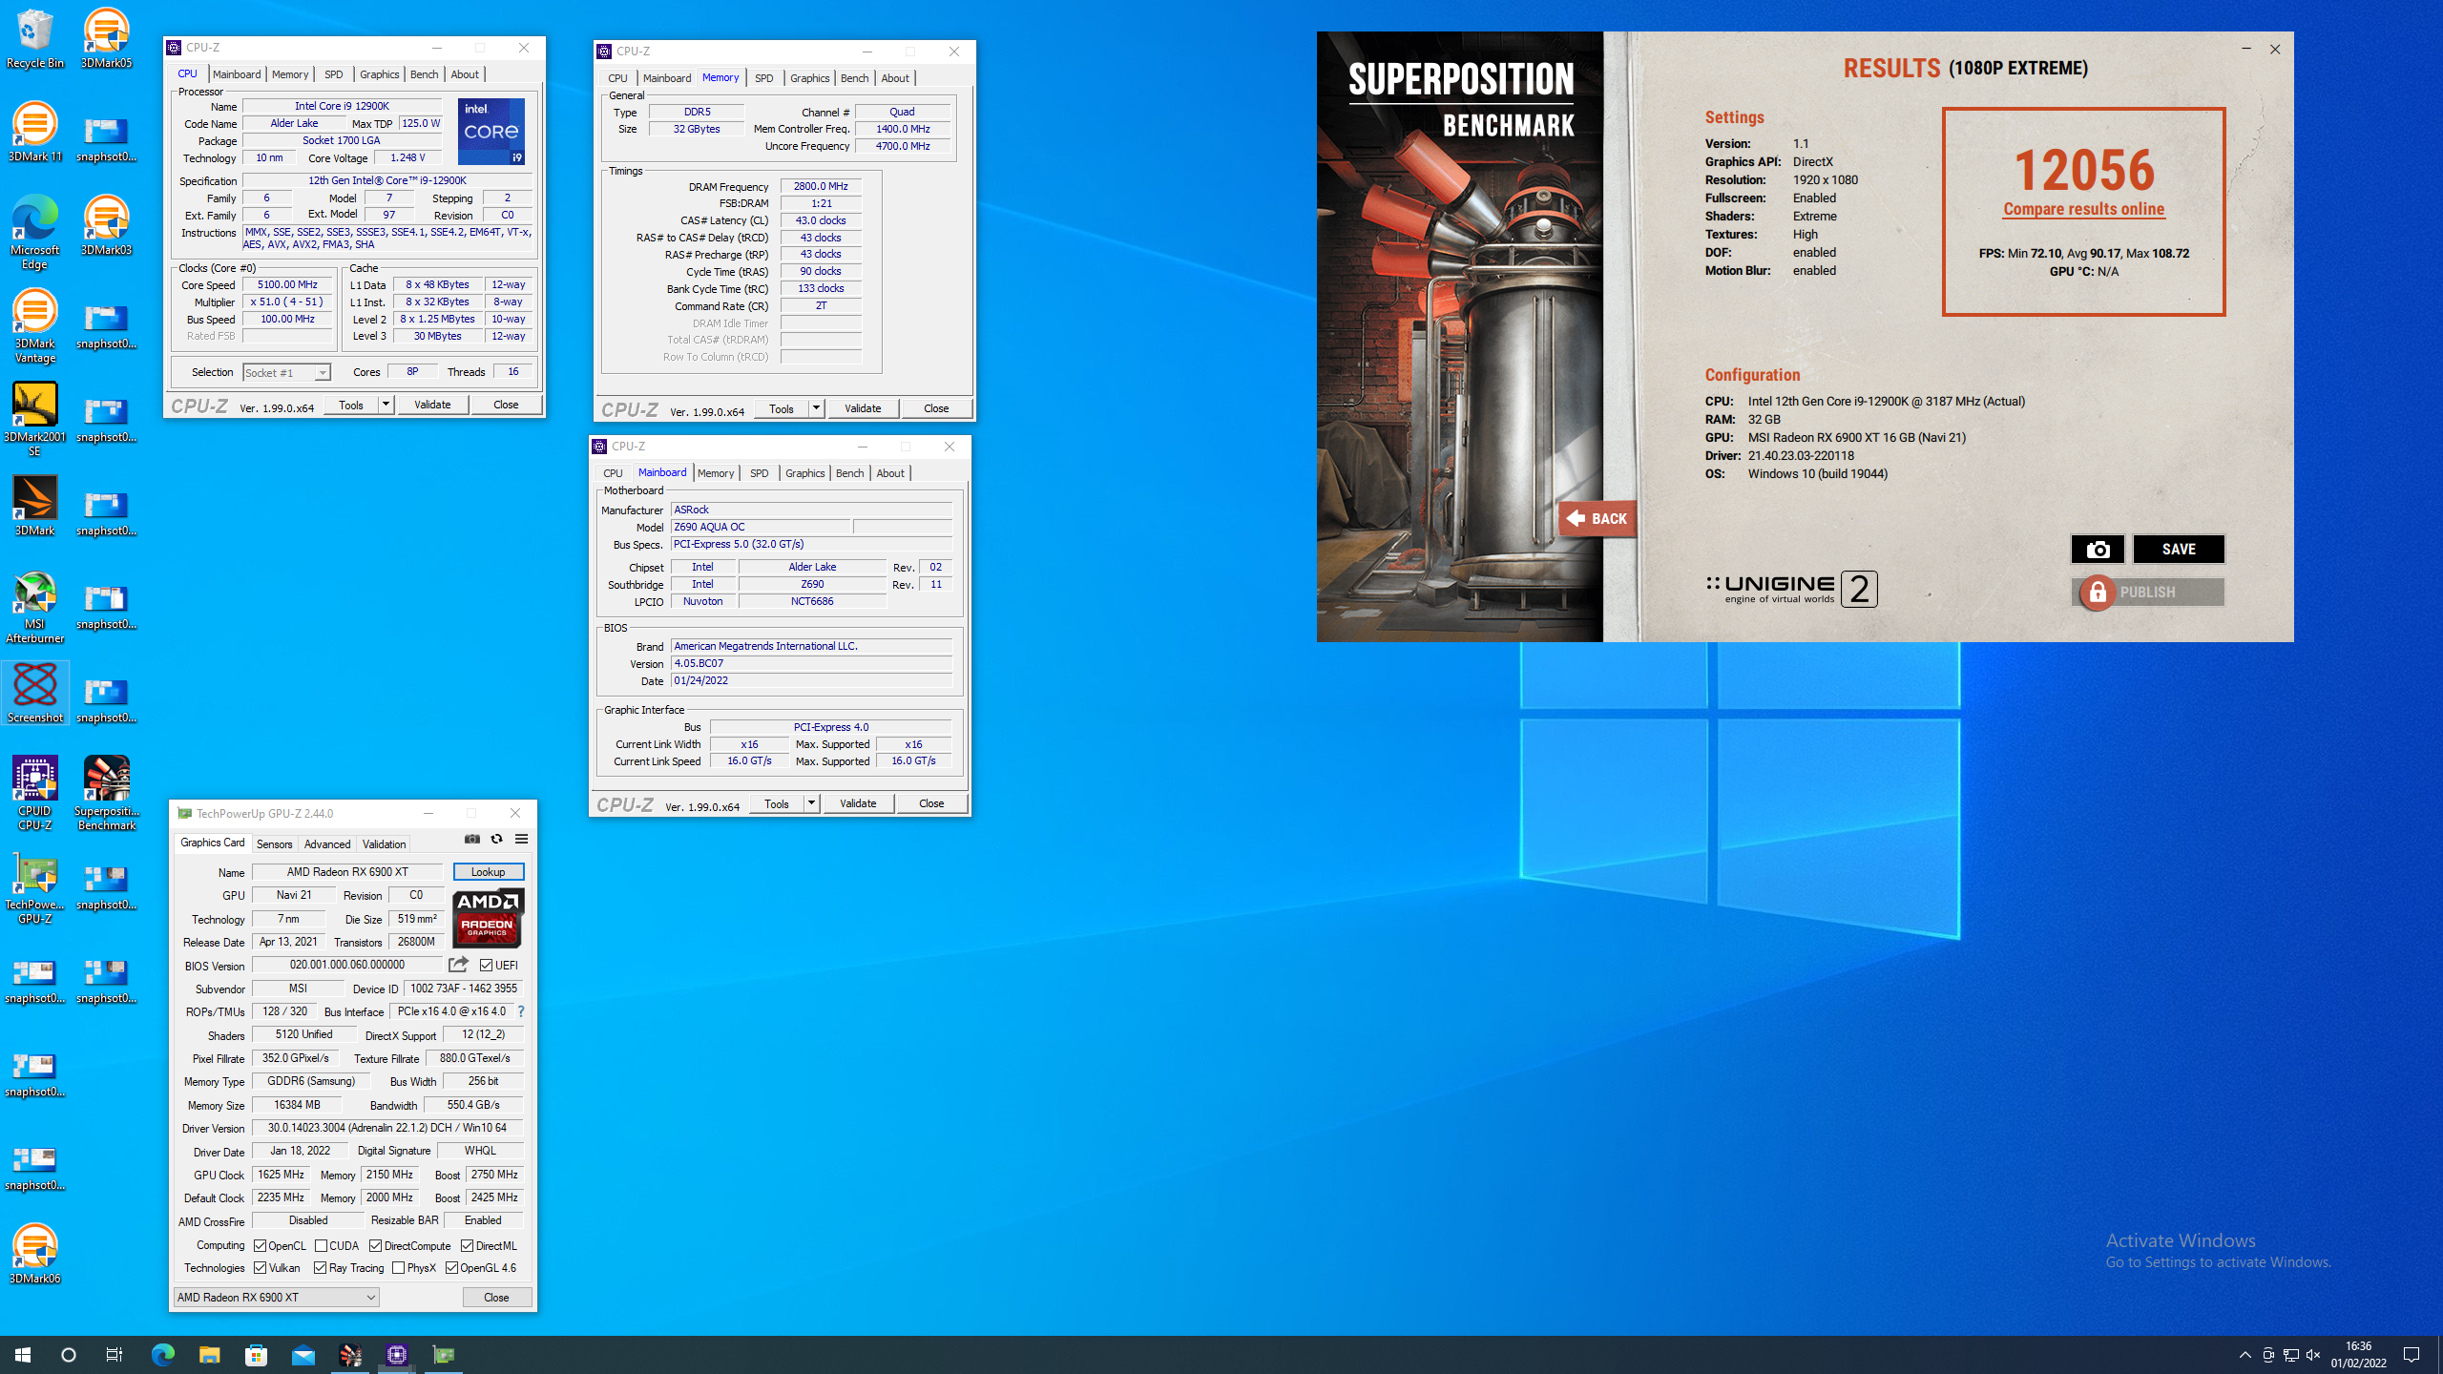Switch to Sensors tab in GPU-Z
Viewport: 2443px width, 1374px height.
274,844
